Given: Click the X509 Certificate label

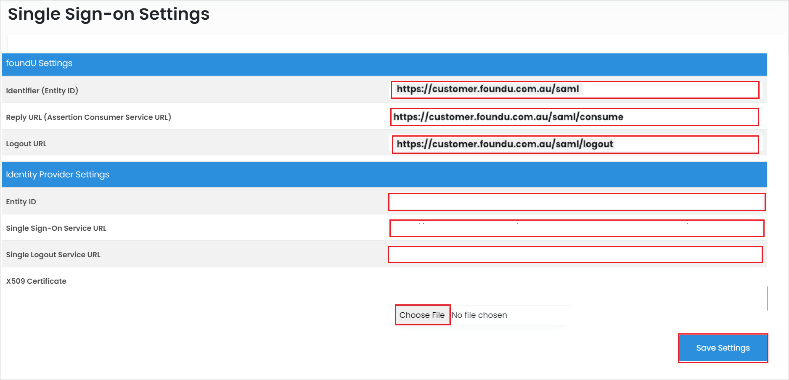Looking at the screenshot, I should pos(36,281).
